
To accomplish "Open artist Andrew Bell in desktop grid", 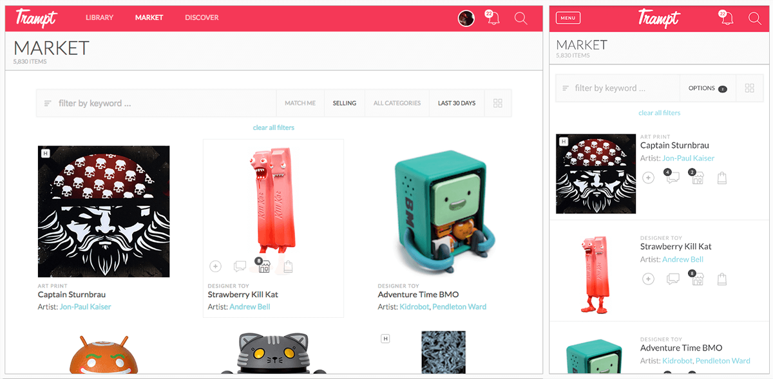I will click(250, 307).
